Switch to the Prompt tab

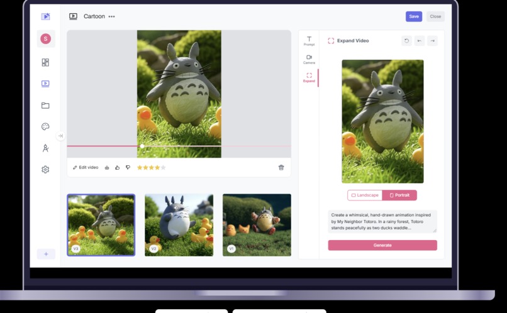(x=309, y=41)
